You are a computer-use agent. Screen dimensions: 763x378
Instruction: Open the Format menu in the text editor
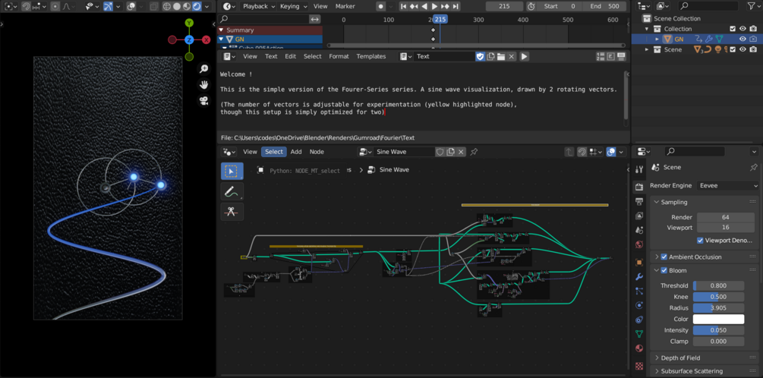point(339,56)
